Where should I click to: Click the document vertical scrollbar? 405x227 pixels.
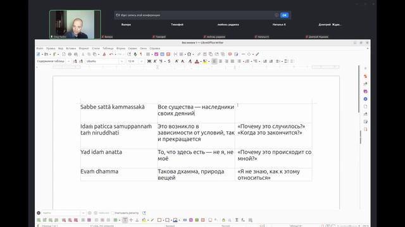pos(359,89)
